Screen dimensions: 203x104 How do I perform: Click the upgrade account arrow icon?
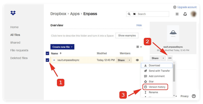(175, 7)
